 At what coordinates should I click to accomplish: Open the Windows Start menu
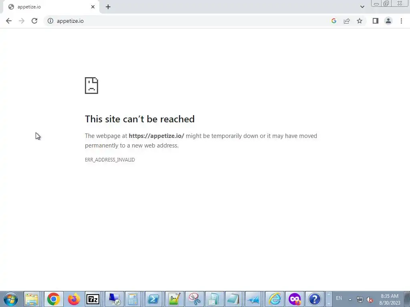11,299
